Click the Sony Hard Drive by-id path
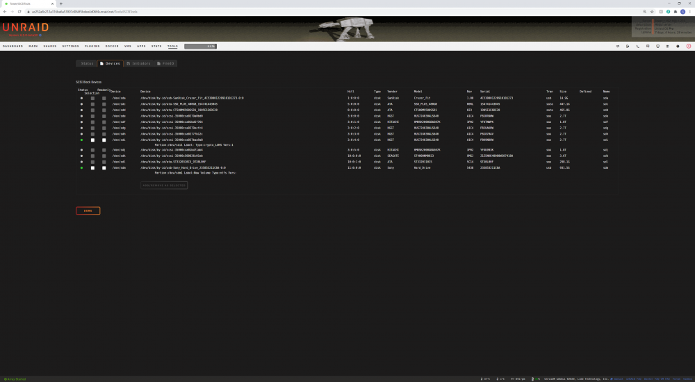The image size is (695, 382). click(183, 168)
